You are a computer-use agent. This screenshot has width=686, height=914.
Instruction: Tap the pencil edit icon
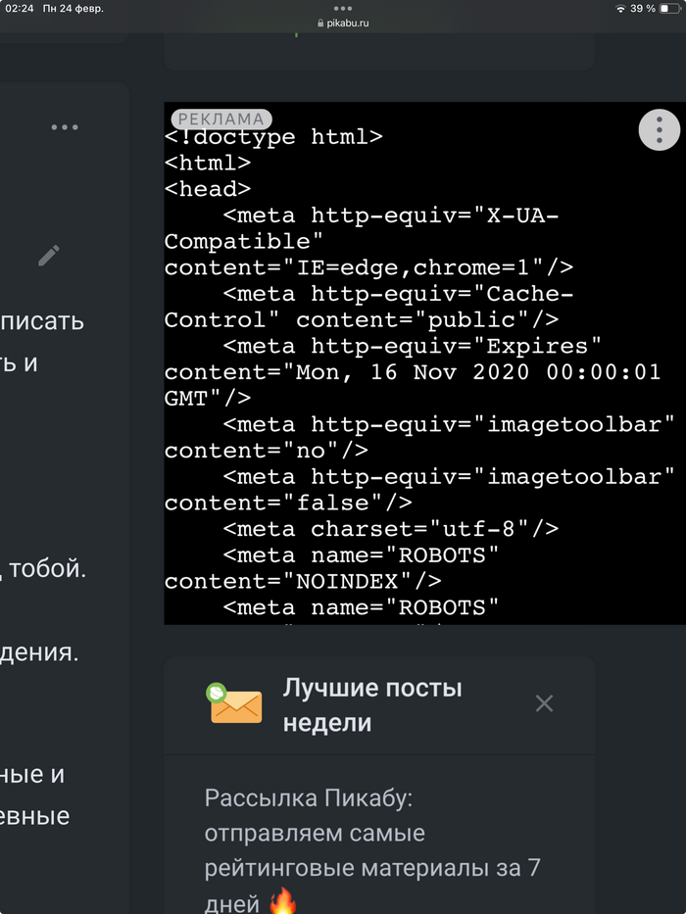49,256
